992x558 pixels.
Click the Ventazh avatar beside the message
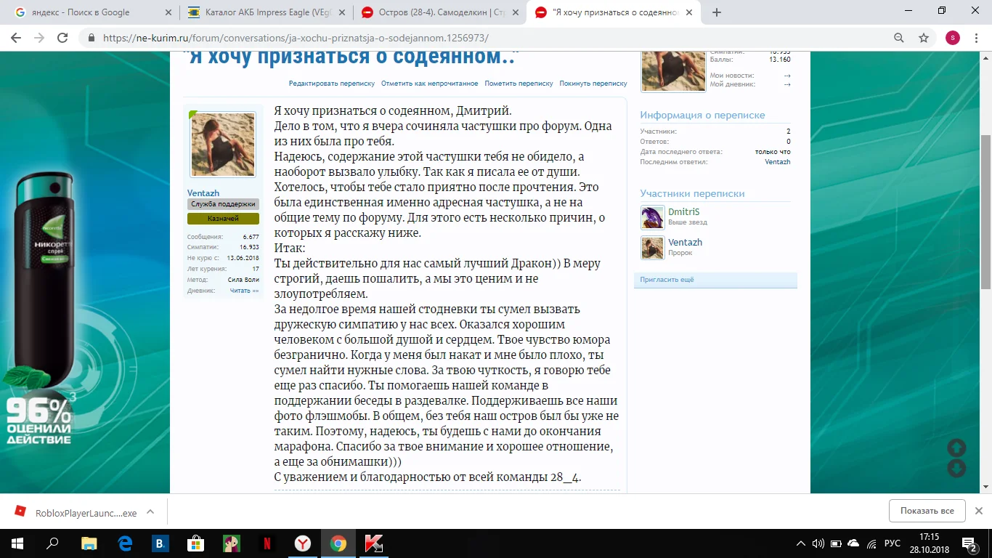223,145
